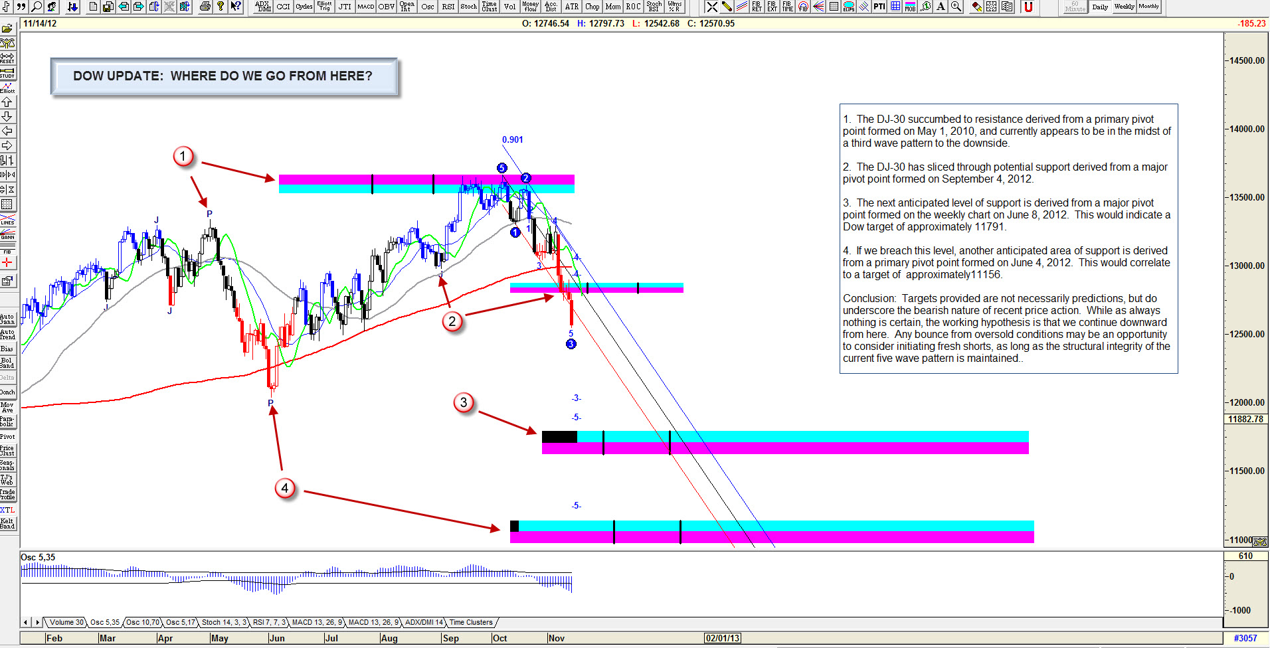Select Fibonacci Retracement tool
1270x648 pixels.
click(757, 7)
